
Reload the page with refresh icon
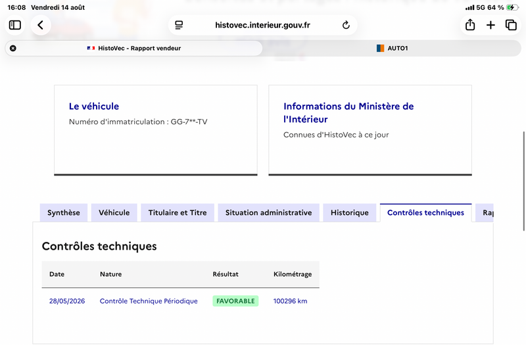[x=346, y=25]
